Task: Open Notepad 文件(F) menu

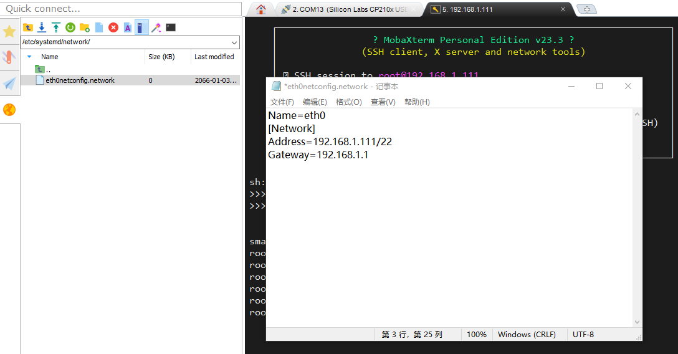Action: click(x=282, y=102)
